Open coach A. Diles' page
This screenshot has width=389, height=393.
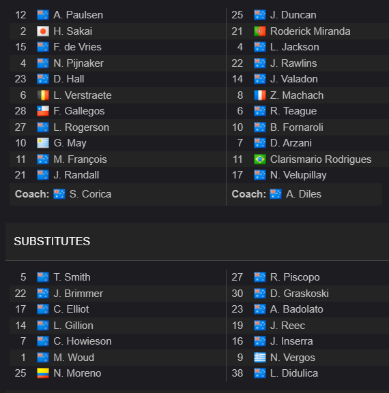point(304,194)
